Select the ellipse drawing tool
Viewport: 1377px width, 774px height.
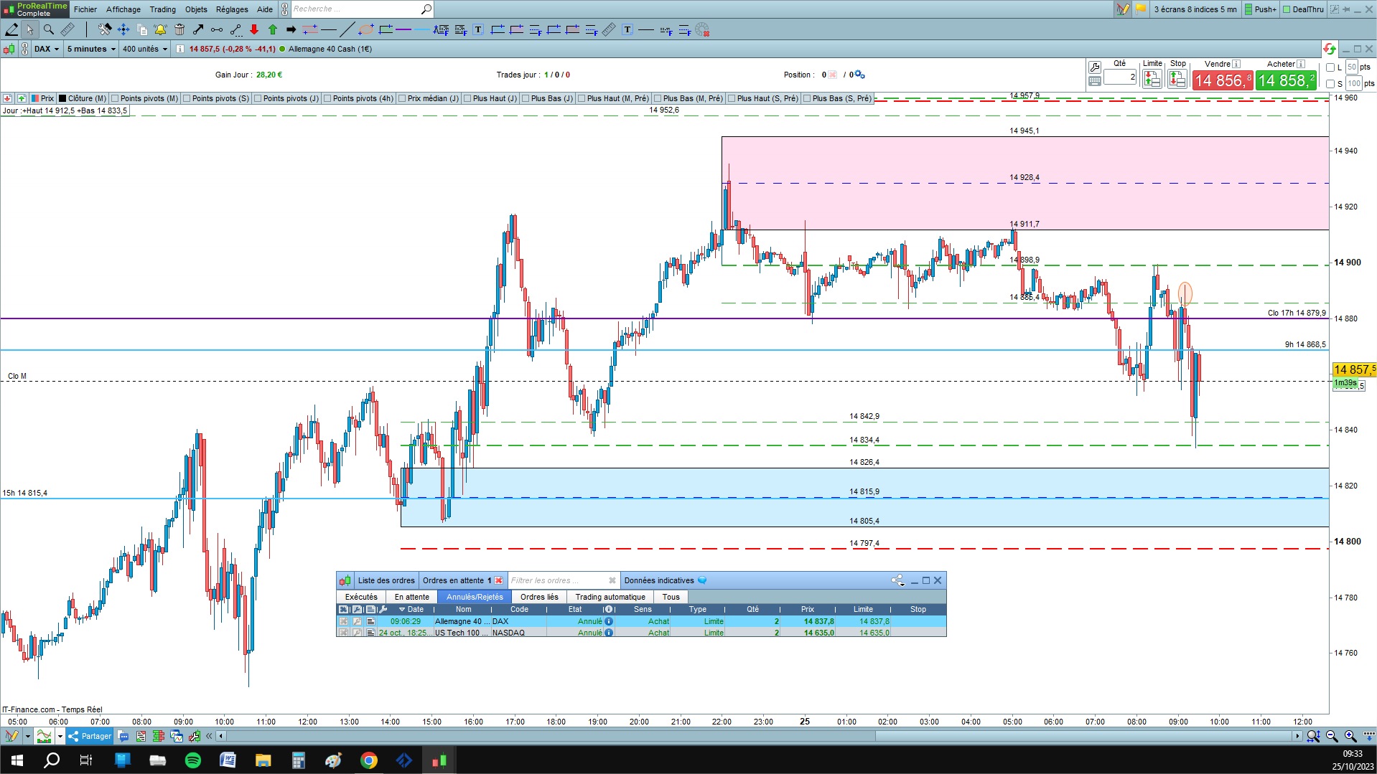coord(366,29)
